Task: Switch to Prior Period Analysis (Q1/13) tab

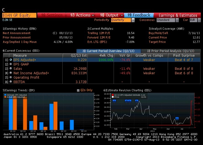Action: [171, 51]
